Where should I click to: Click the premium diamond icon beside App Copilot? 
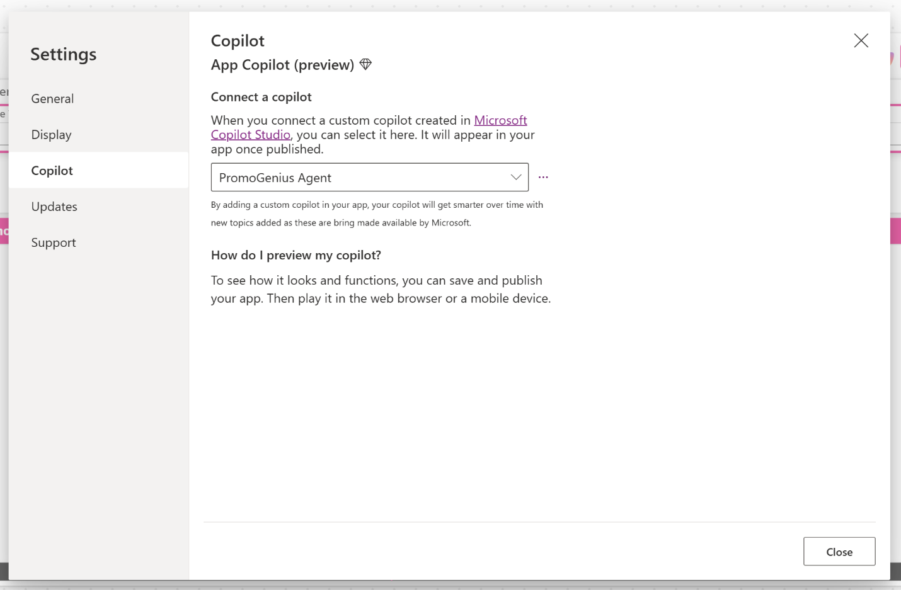[365, 64]
